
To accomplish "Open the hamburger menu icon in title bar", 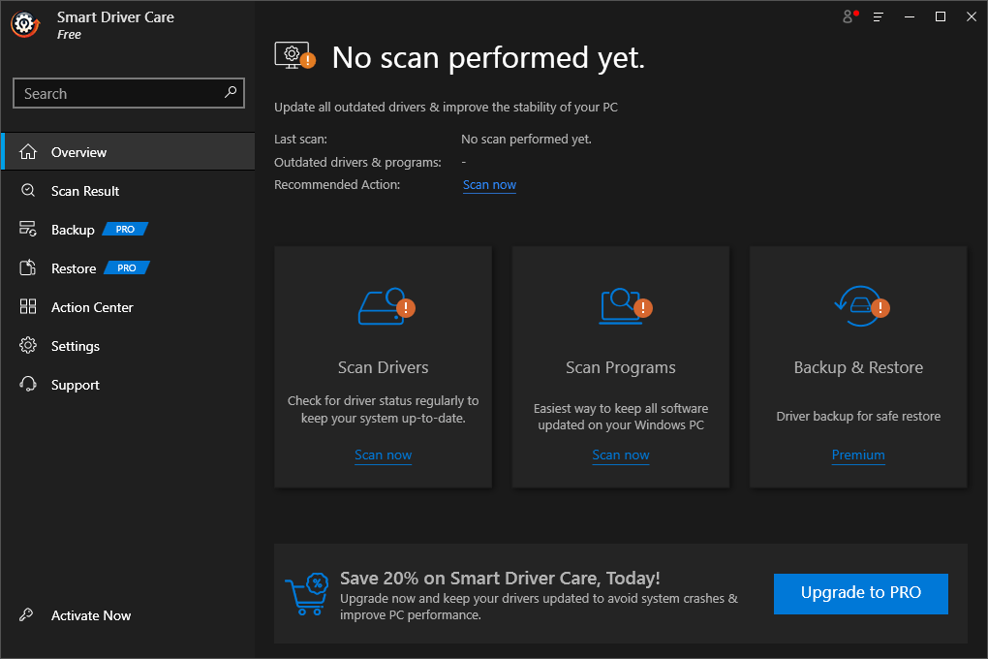I will pos(878,17).
